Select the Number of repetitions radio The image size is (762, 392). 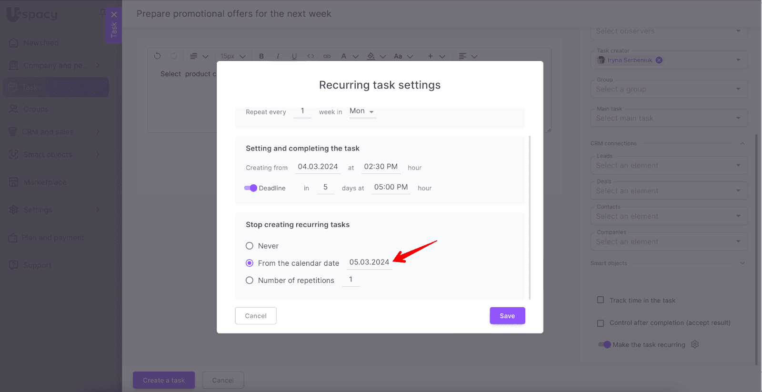click(250, 281)
